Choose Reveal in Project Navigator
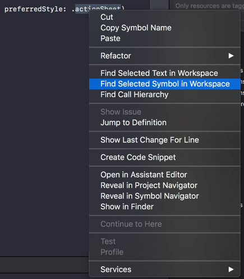244x279 pixels. 164,185
